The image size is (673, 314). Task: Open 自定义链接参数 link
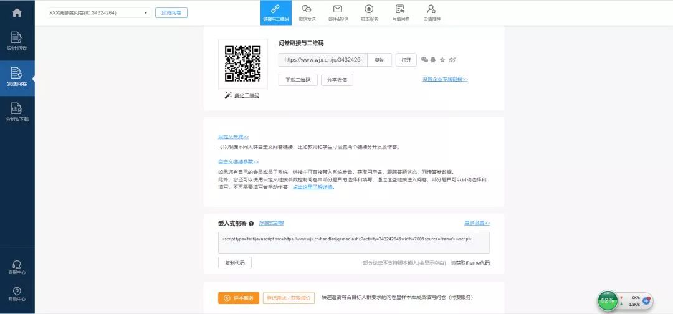[238, 162]
